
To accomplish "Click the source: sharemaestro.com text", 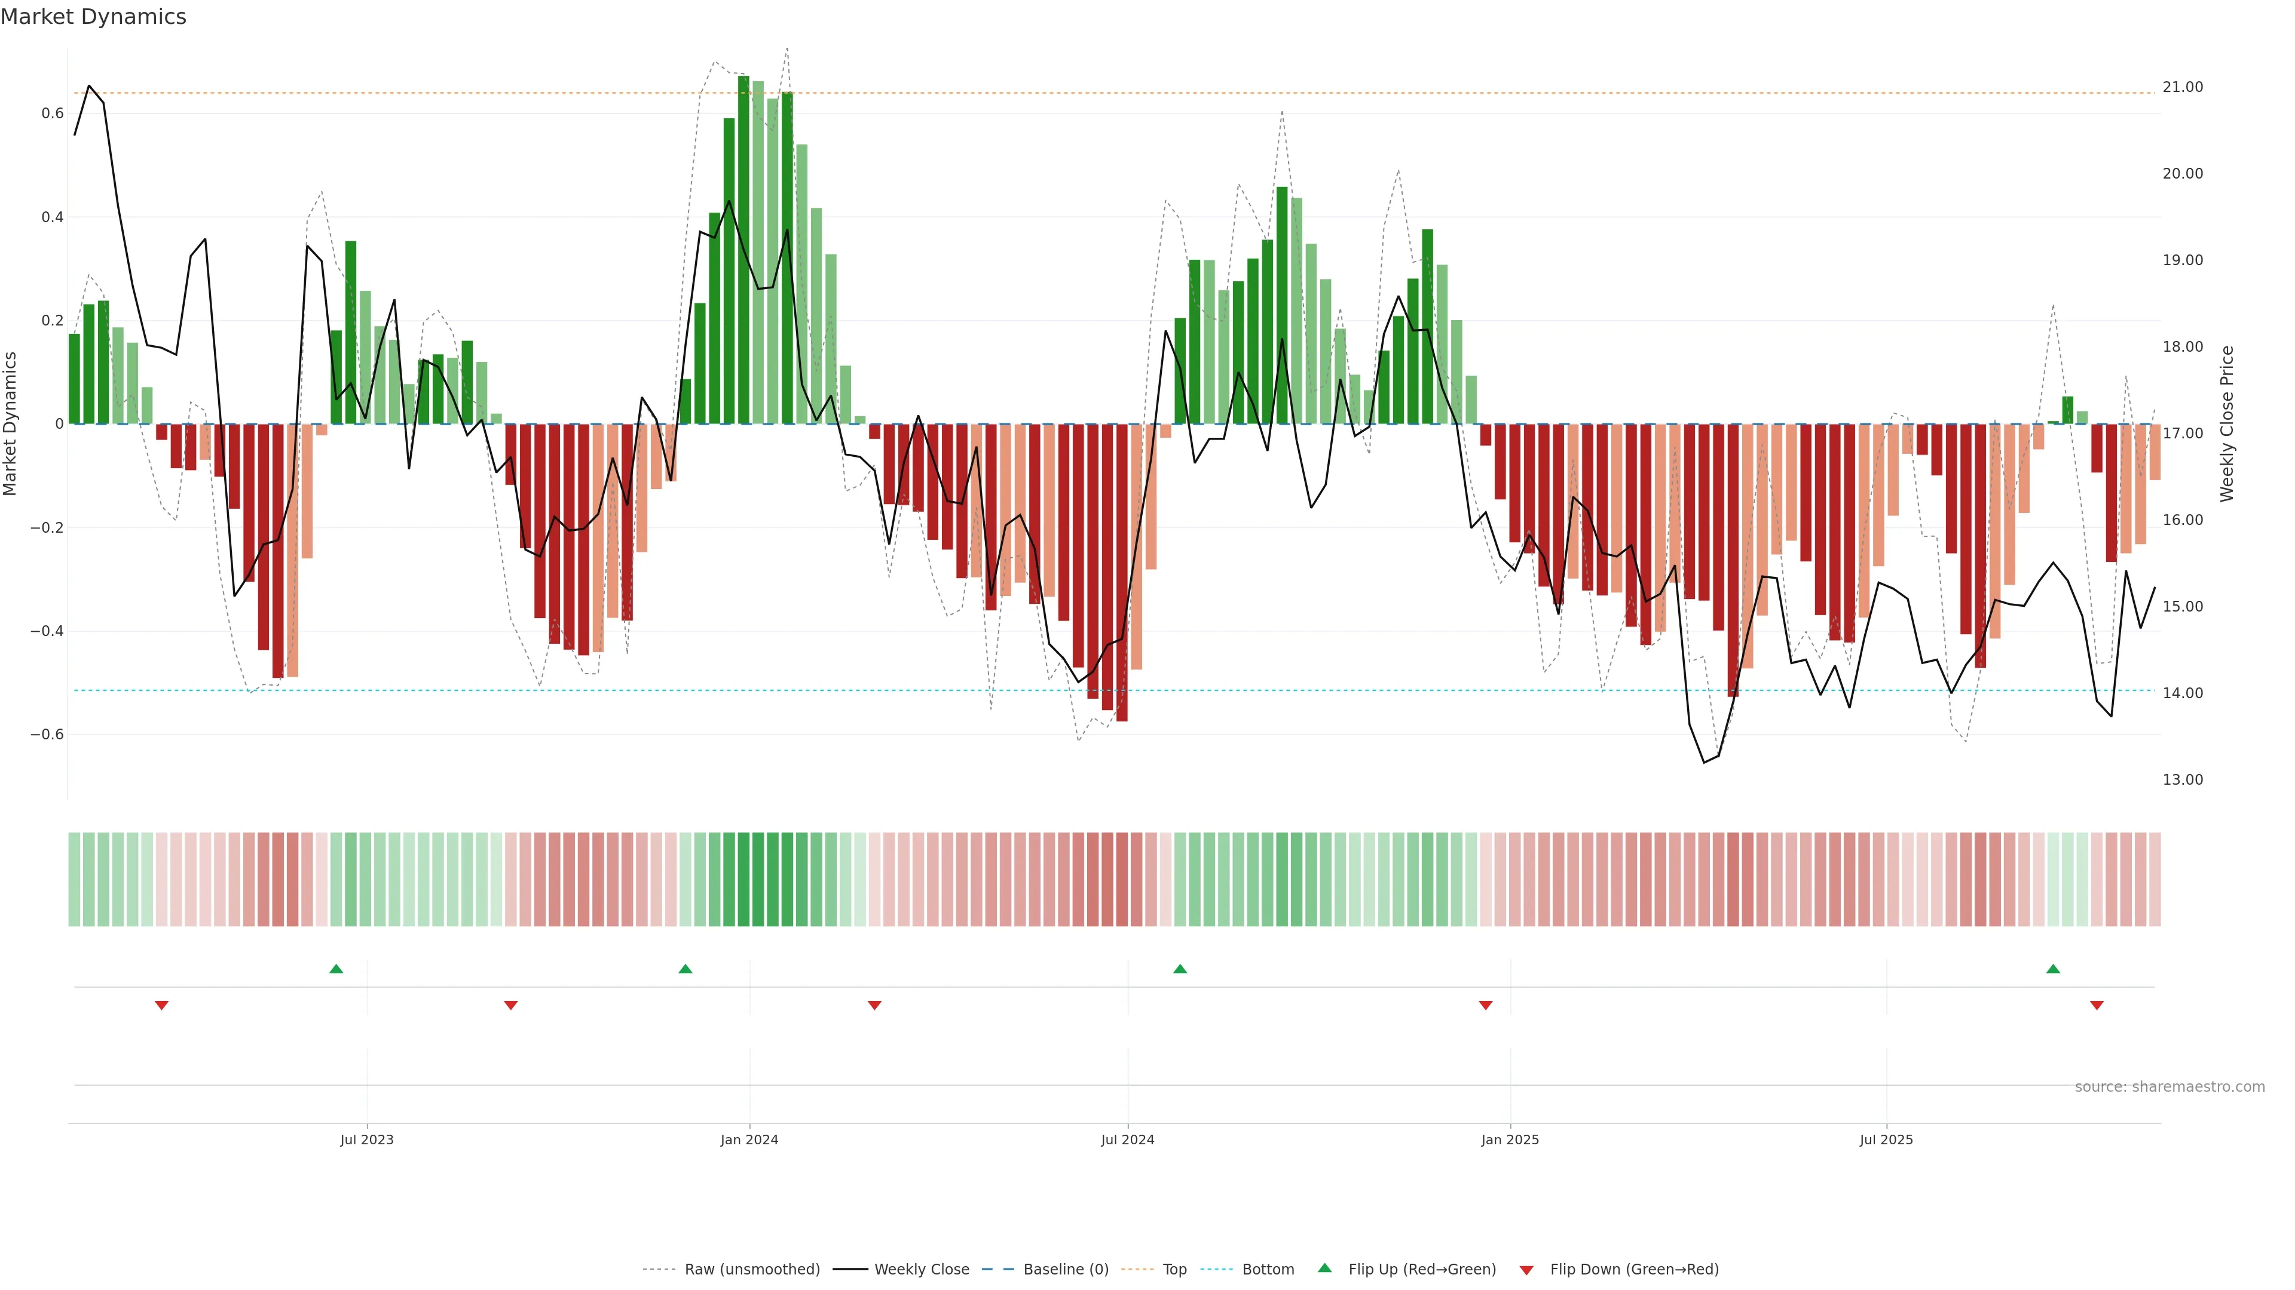I will click(2169, 1086).
